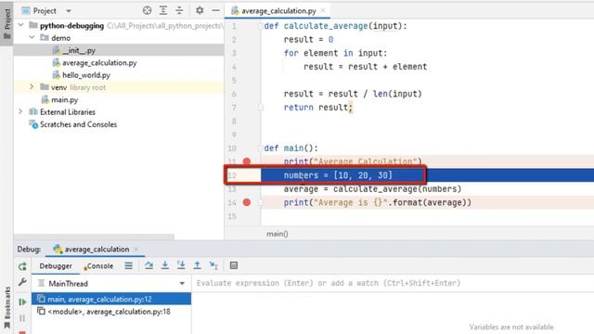
Task: Collapse all items in Project panel
Action: tap(179, 10)
